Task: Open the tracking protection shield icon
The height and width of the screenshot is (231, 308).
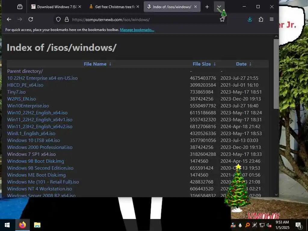Action: [x=58, y=19]
